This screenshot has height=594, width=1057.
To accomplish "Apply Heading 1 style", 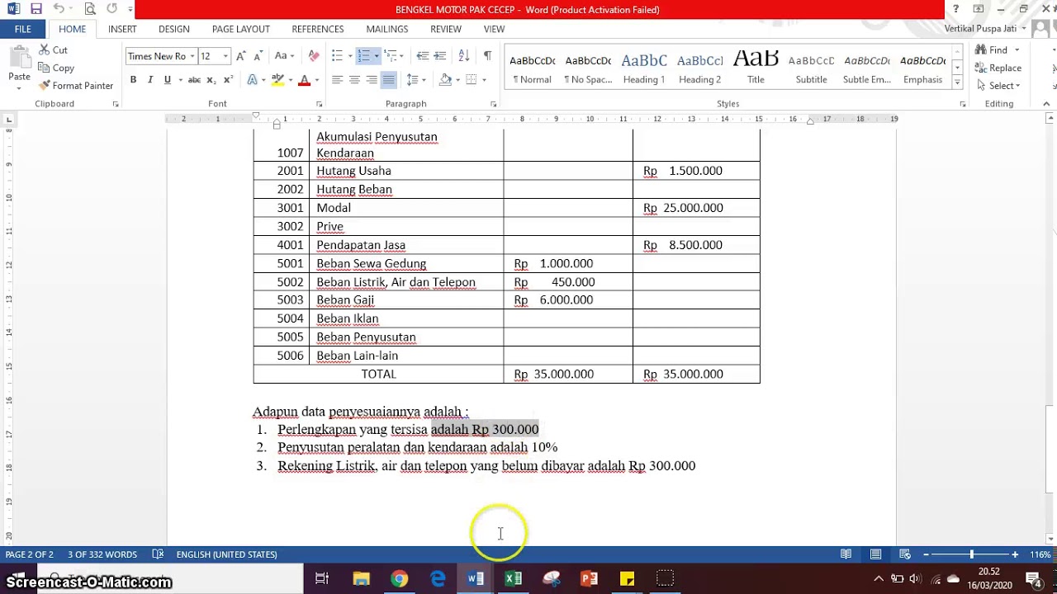I will pos(644,68).
